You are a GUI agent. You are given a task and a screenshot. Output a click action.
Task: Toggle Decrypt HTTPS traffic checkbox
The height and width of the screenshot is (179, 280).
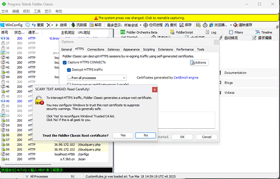click(69, 70)
